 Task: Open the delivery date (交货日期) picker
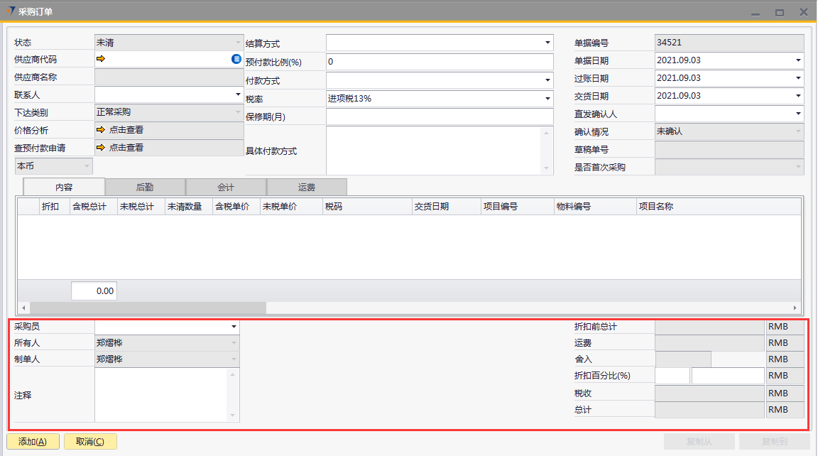click(798, 96)
